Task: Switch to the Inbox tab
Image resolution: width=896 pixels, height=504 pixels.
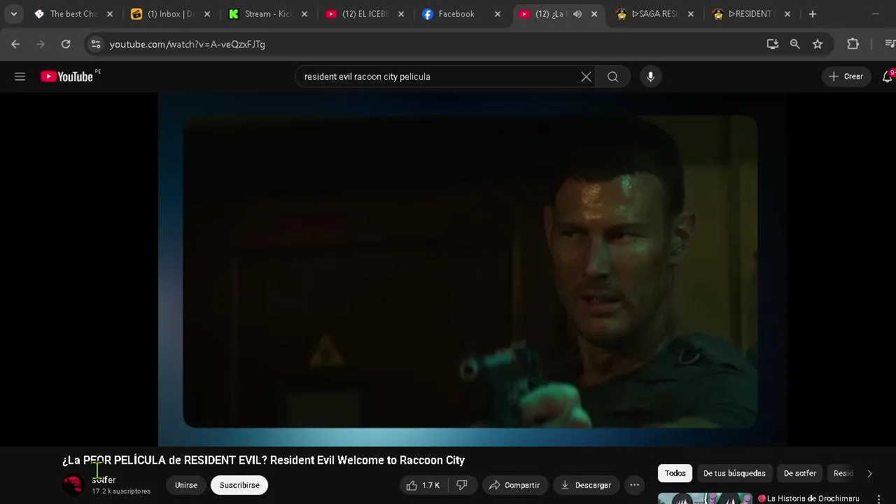Action: [171, 14]
